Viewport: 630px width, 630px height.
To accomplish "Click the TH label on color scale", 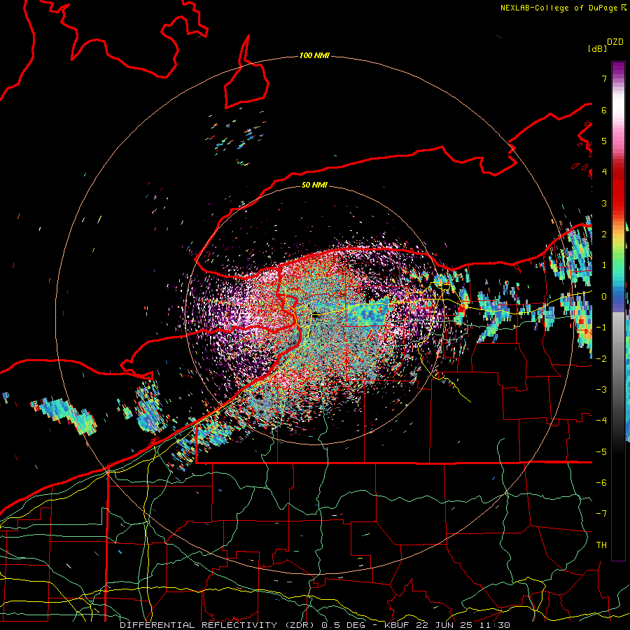I will coord(601,545).
